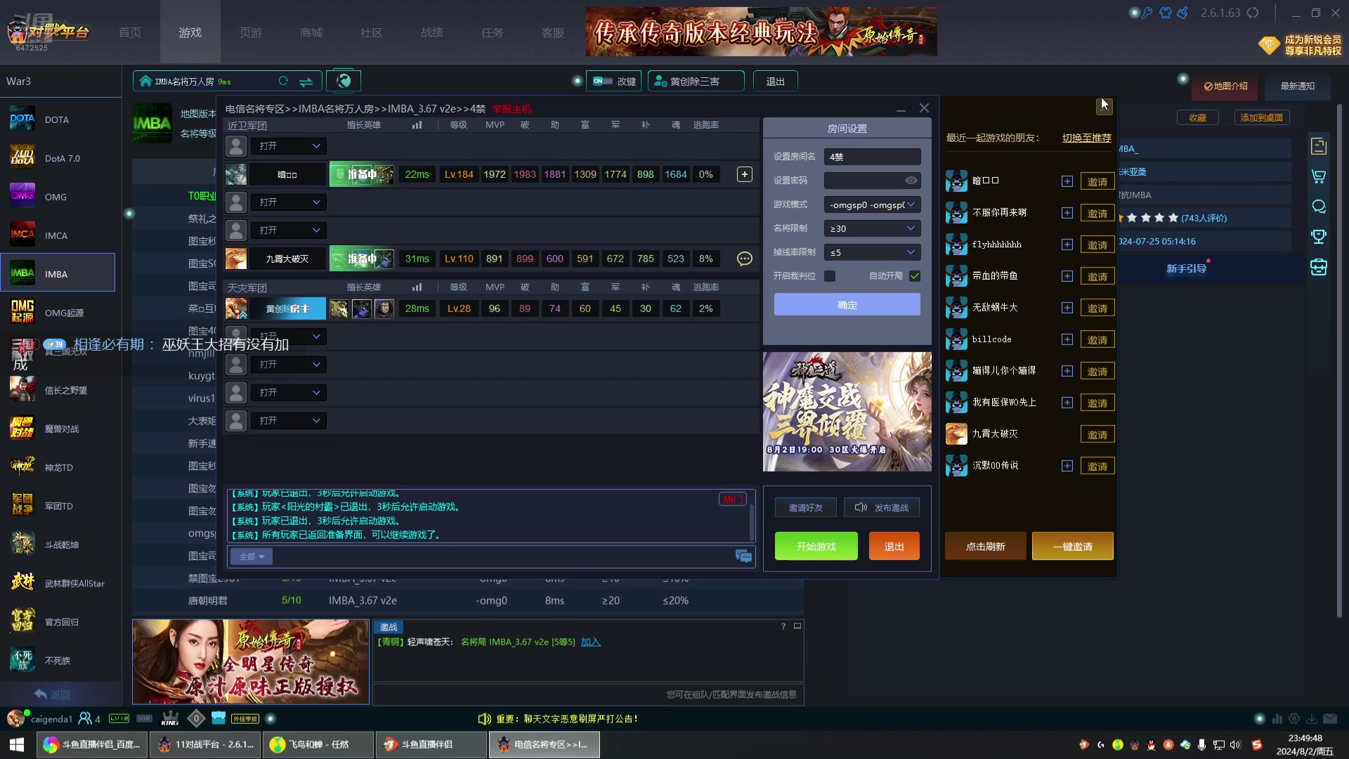Click the chat send icon in message box

click(x=743, y=557)
